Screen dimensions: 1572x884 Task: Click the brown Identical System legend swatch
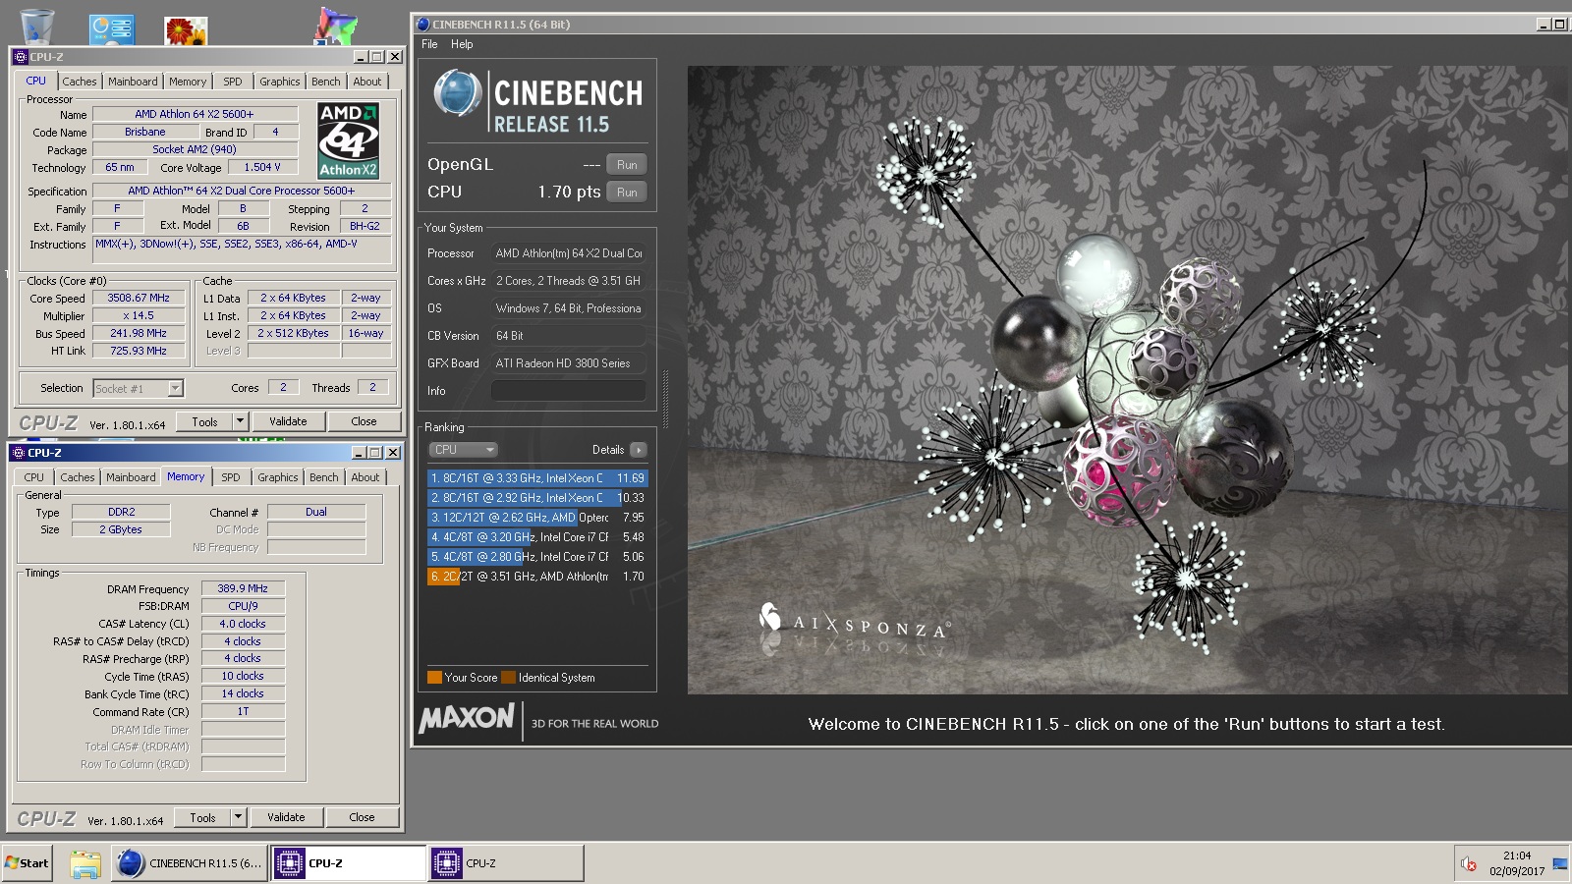(x=508, y=677)
